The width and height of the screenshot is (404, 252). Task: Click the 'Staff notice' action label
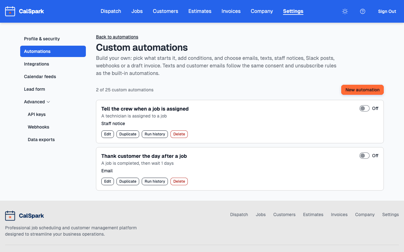113,123
